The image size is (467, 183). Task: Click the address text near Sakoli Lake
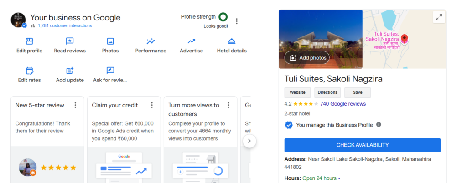(358, 163)
